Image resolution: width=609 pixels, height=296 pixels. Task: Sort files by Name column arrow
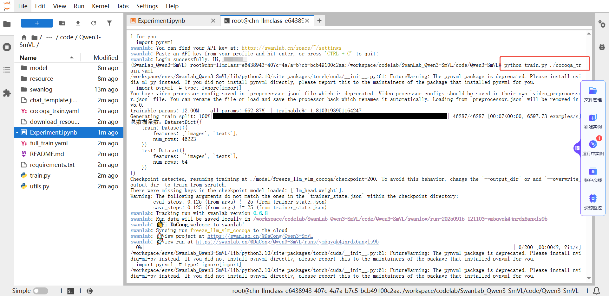[72, 58]
